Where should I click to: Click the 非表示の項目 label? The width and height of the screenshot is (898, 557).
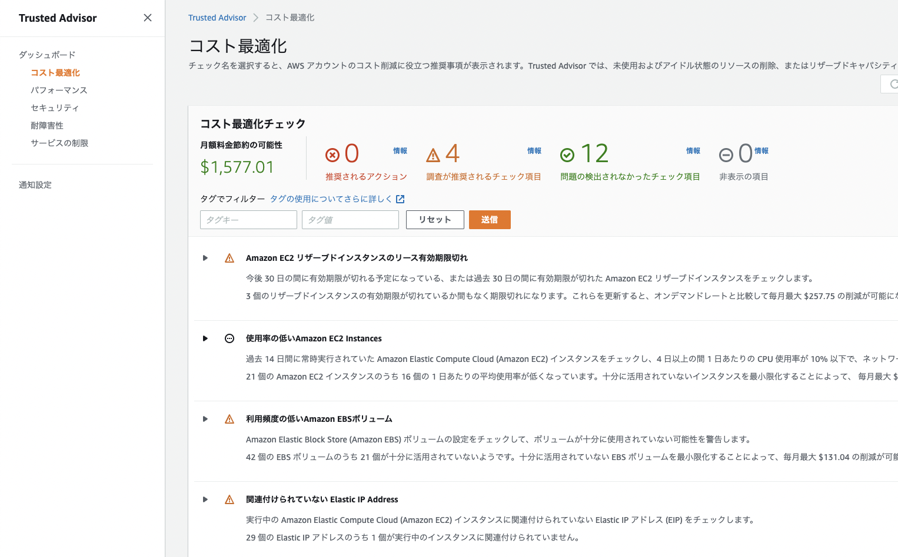pyautogui.click(x=744, y=176)
